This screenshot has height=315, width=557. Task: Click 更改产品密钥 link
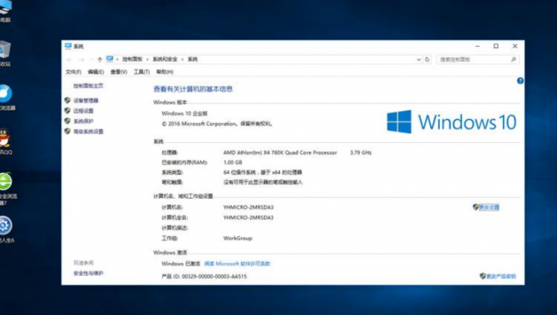pyautogui.click(x=501, y=276)
